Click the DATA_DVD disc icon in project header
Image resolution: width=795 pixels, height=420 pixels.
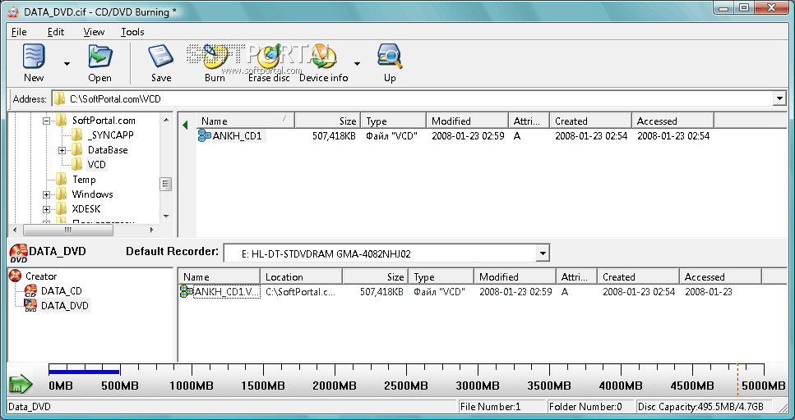tap(18, 253)
